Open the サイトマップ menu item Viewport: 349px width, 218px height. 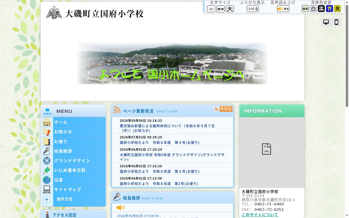pyautogui.click(x=74, y=189)
